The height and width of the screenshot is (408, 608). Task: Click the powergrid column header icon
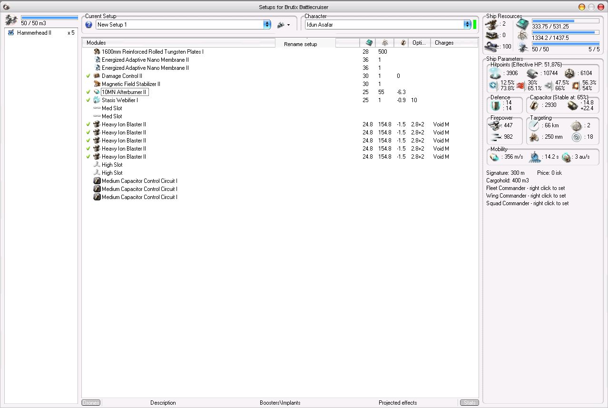click(385, 43)
